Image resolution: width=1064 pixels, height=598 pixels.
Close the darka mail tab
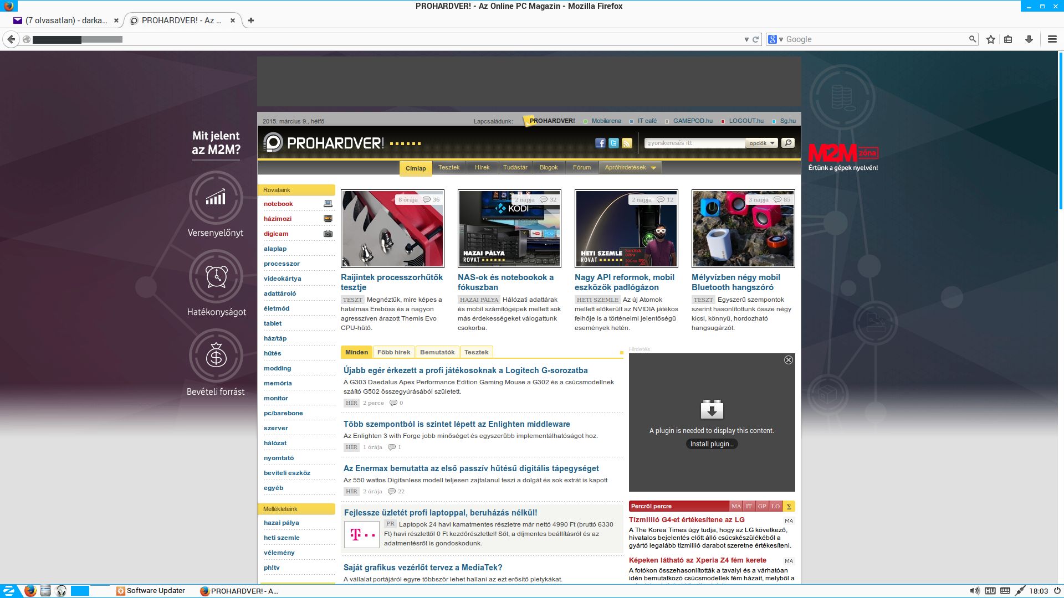coord(116,20)
